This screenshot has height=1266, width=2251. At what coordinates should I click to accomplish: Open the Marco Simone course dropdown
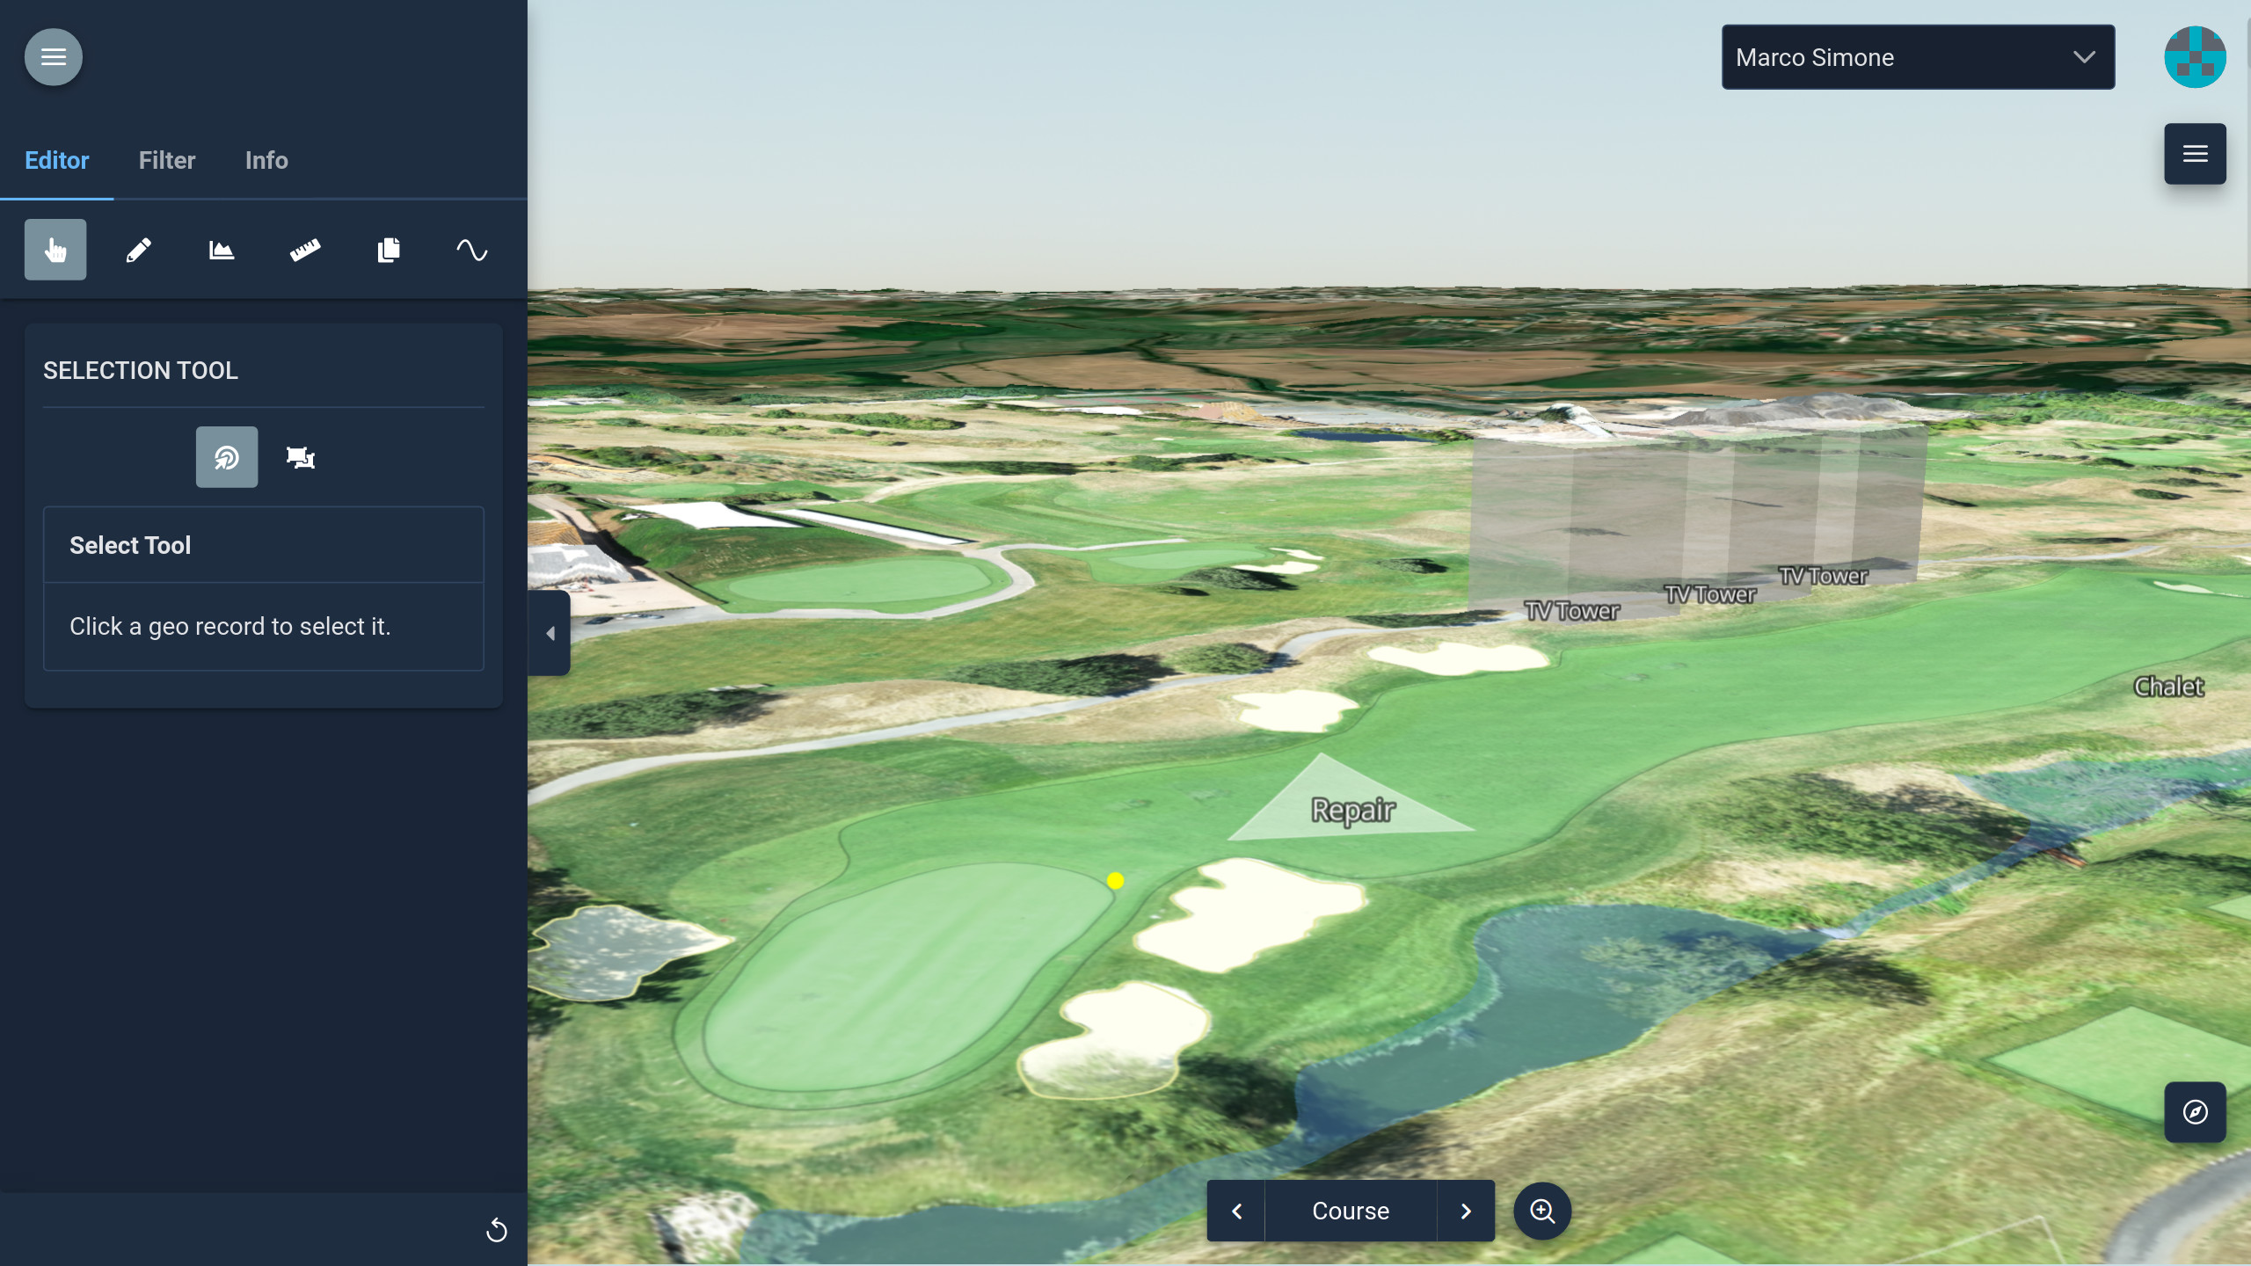tap(1918, 57)
